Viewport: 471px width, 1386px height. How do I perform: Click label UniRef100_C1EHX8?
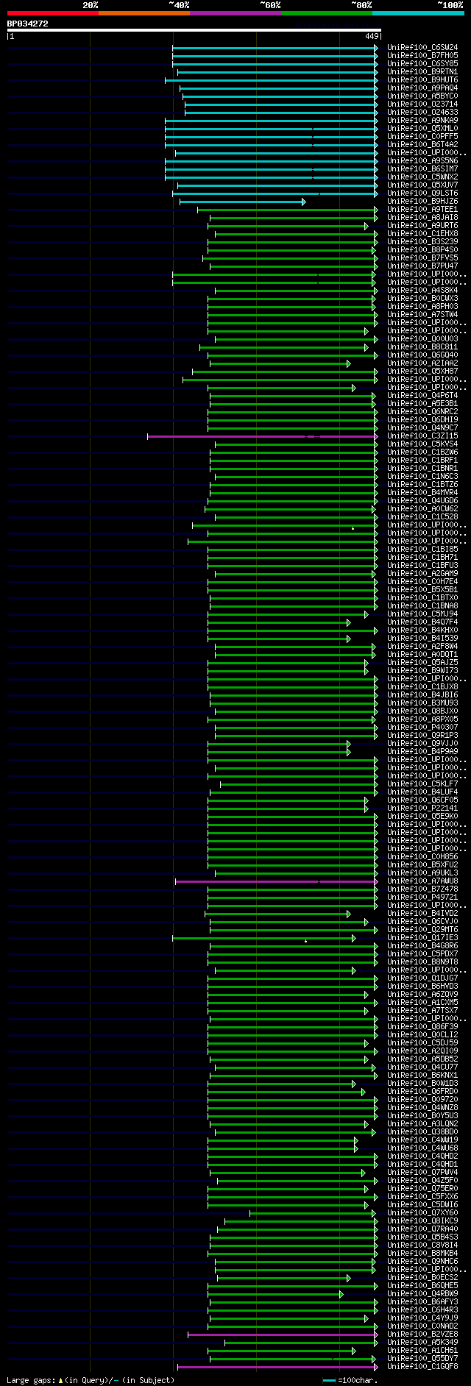click(x=422, y=234)
